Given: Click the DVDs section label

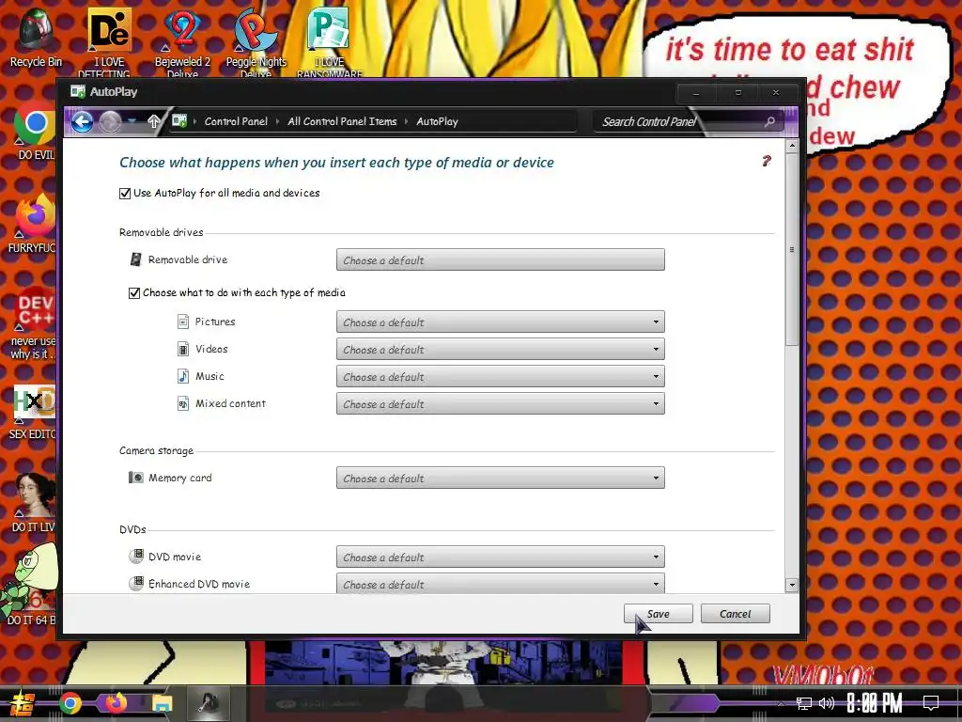Looking at the screenshot, I should [x=132, y=529].
